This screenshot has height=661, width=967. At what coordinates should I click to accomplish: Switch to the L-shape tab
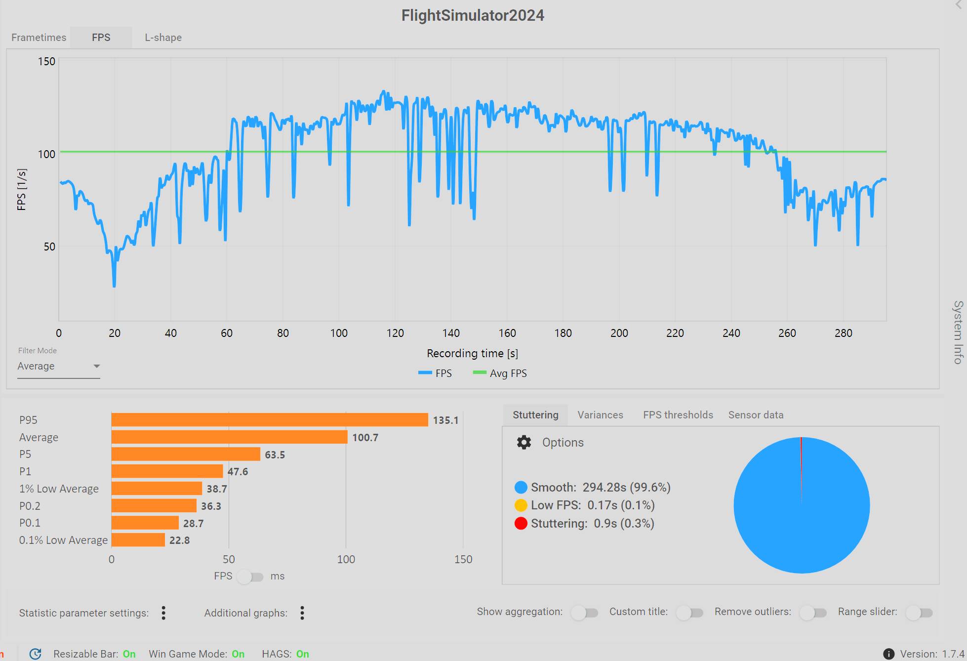[x=163, y=38]
